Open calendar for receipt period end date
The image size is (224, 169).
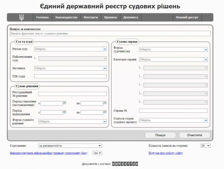[x=105, y=112]
